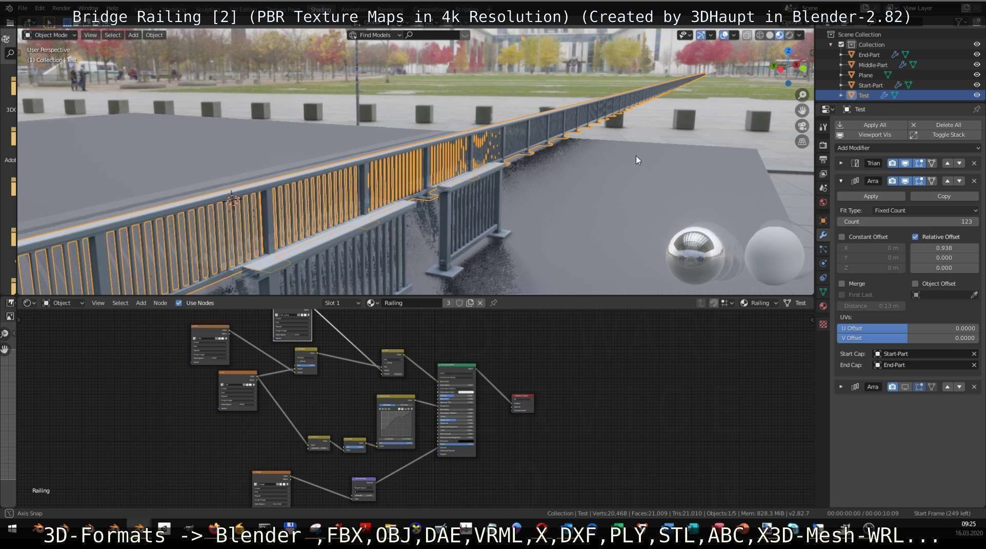Enable the Merge checkbox
Image resolution: width=986 pixels, height=549 pixels.
point(841,284)
